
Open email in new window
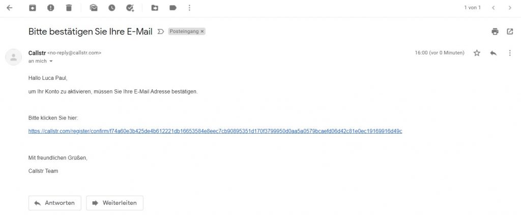coord(510,32)
